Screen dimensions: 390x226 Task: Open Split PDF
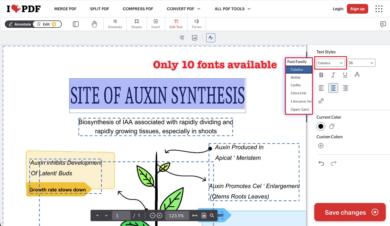click(x=100, y=9)
